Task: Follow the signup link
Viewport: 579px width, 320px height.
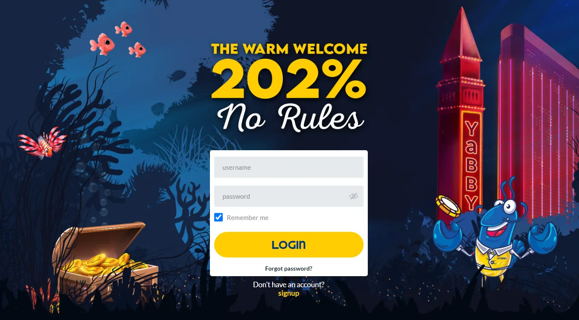Action: 288,293
